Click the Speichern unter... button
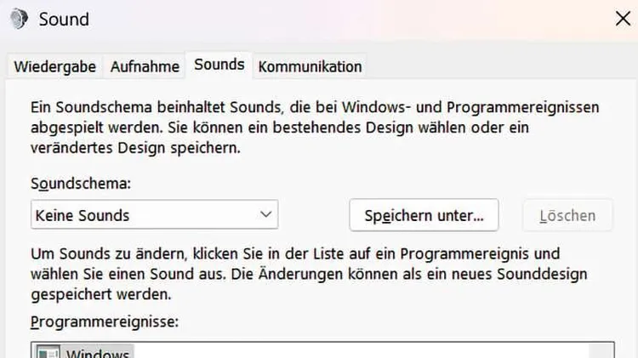The image size is (638, 358). pyautogui.click(x=424, y=215)
